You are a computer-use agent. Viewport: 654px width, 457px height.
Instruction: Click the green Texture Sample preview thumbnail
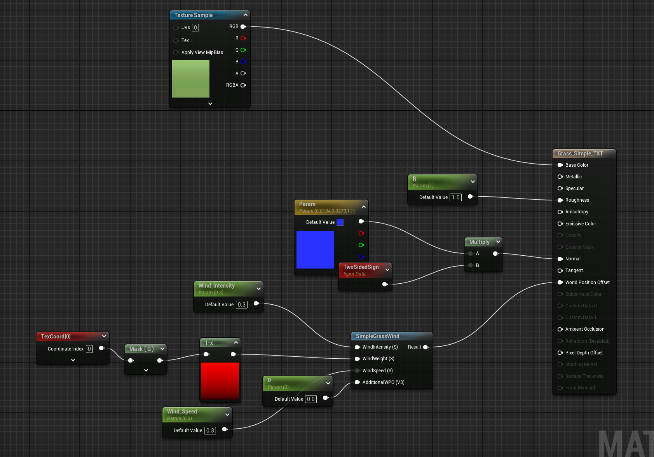pyautogui.click(x=190, y=78)
